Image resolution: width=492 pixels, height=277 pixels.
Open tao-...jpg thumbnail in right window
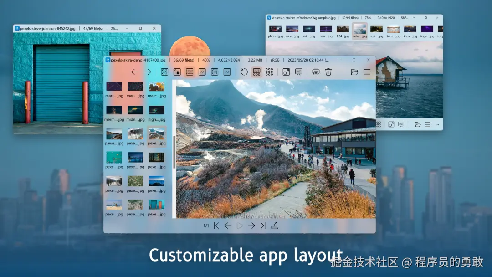pyautogui.click(x=393, y=31)
